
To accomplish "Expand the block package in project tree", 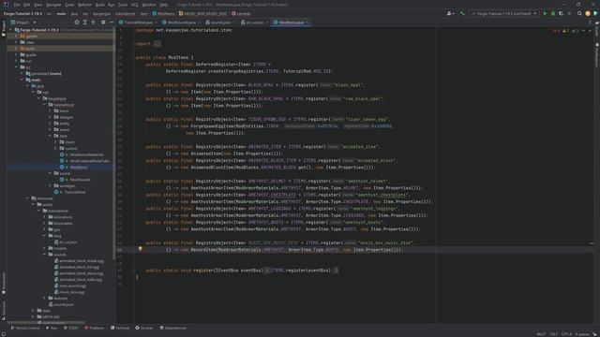I will (50, 111).
